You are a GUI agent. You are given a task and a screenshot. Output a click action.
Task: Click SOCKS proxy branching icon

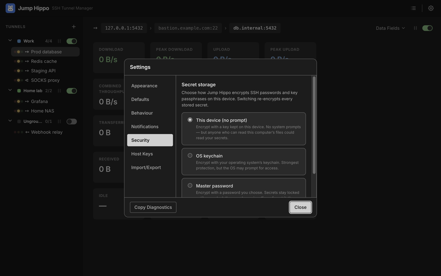(27, 80)
